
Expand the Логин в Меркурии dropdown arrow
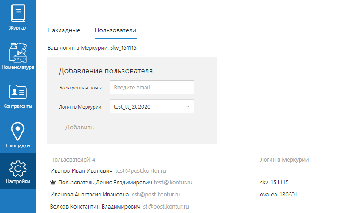point(189,106)
